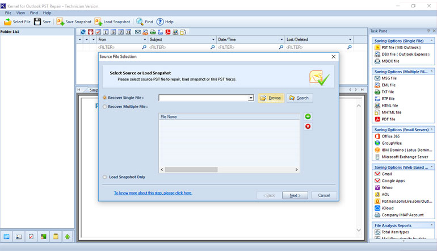Open the Subject column dropdown arrow

[213, 40]
